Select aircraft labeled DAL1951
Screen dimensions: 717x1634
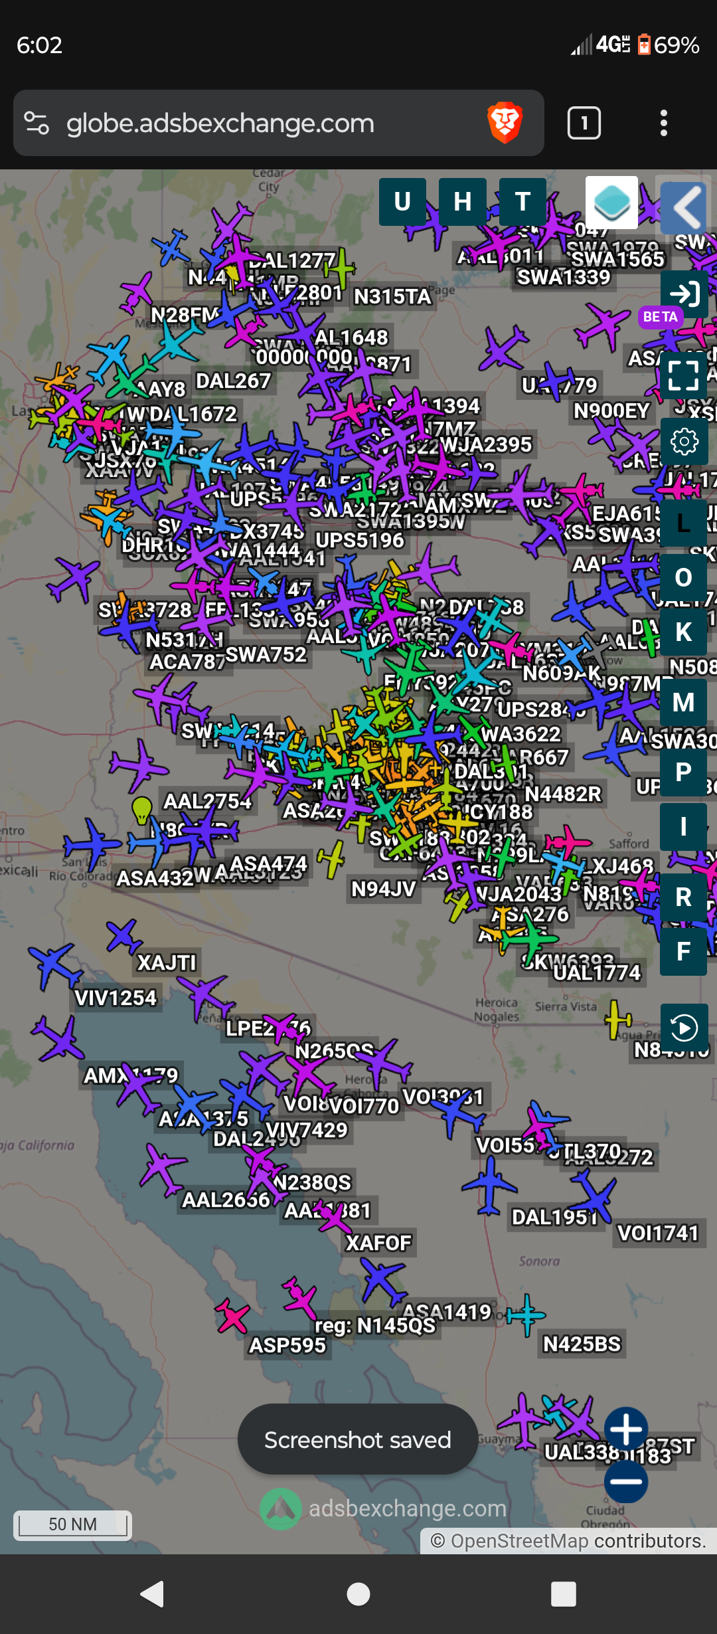coord(490,1184)
